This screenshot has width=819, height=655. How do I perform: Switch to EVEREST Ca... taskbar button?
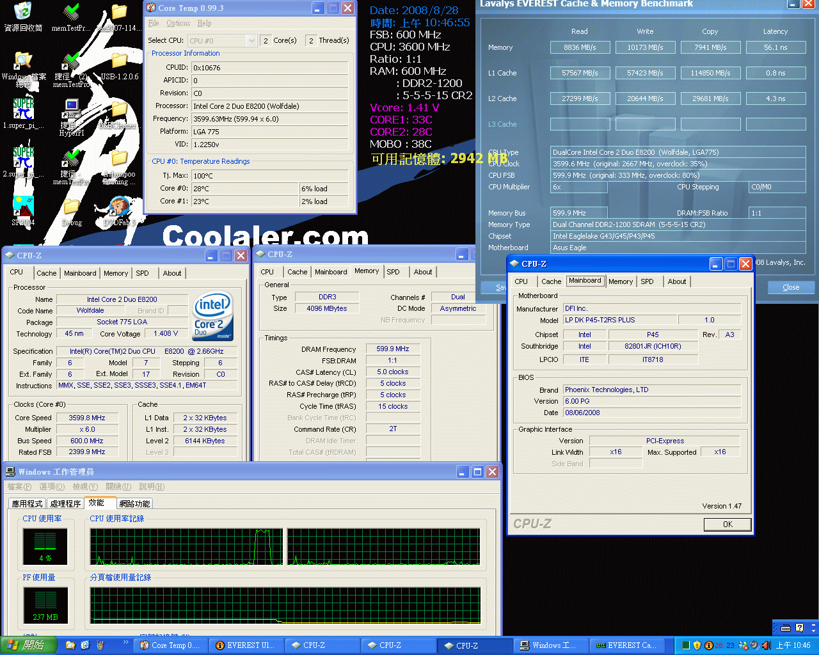click(628, 645)
